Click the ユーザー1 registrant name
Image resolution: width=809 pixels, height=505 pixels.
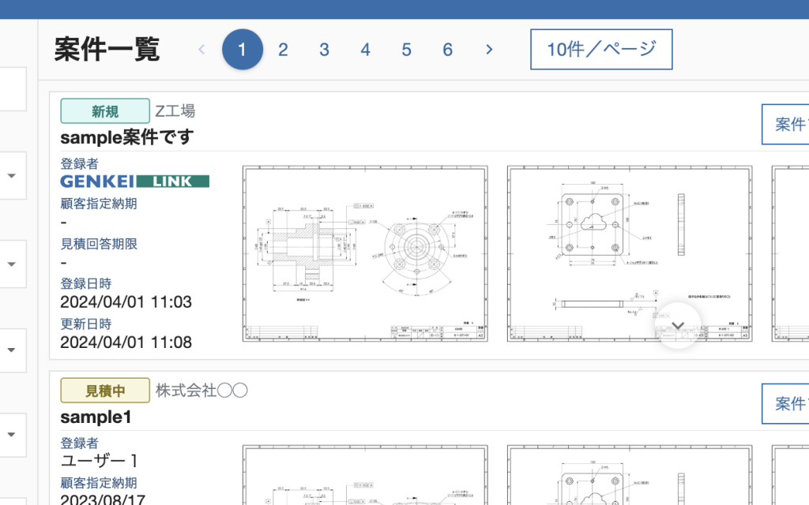tap(99, 460)
